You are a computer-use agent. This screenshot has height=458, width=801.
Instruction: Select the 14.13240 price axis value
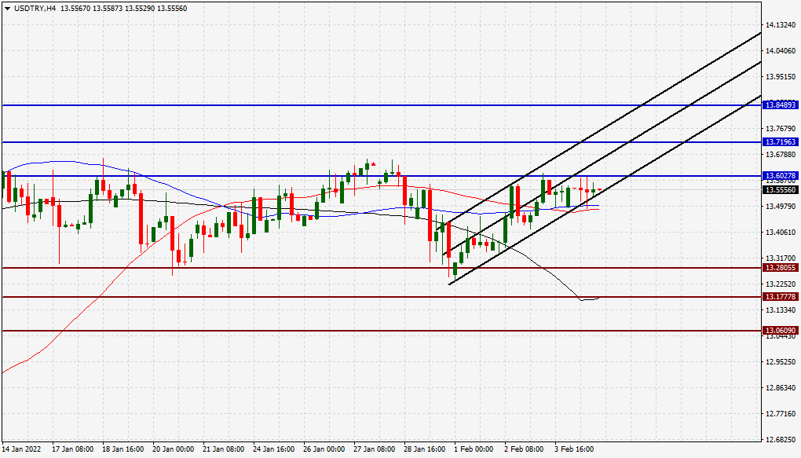pyautogui.click(x=781, y=24)
